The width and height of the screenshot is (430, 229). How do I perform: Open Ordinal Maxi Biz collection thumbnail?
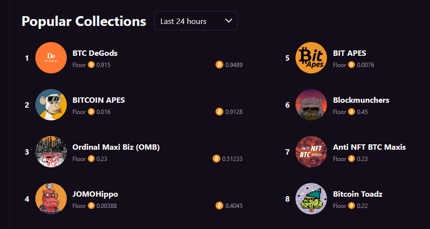[51, 152]
